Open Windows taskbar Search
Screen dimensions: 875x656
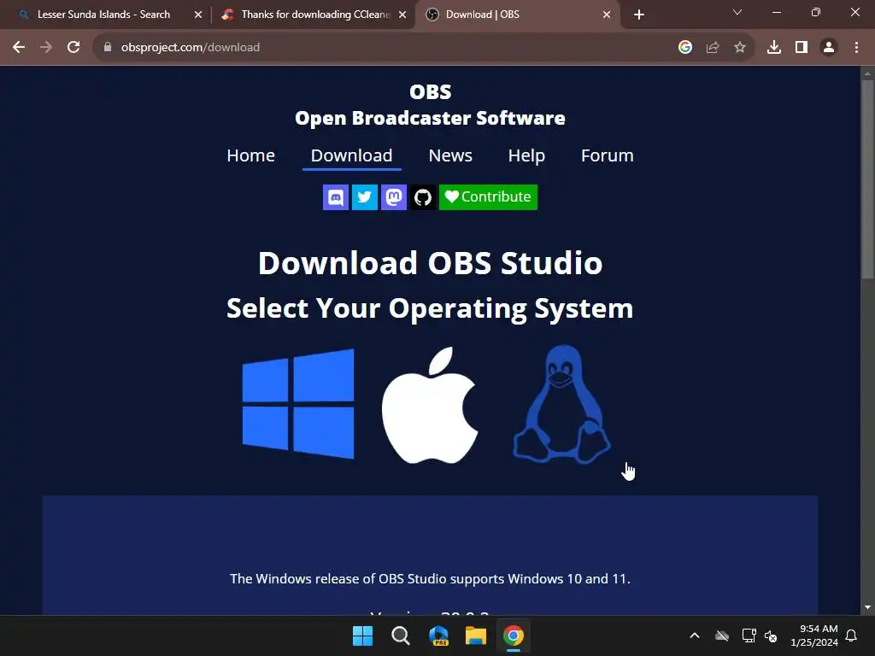[401, 635]
